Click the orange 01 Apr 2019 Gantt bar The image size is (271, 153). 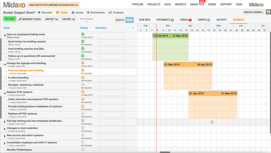213,93
